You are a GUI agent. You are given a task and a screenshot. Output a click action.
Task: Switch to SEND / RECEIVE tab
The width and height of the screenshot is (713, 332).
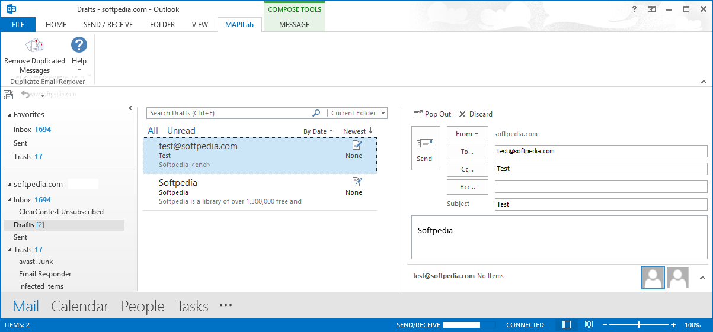[x=108, y=25]
